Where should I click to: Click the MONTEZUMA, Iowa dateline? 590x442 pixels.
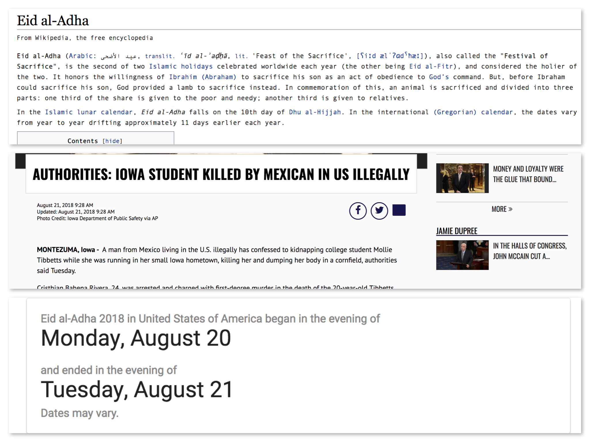[68, 250]
